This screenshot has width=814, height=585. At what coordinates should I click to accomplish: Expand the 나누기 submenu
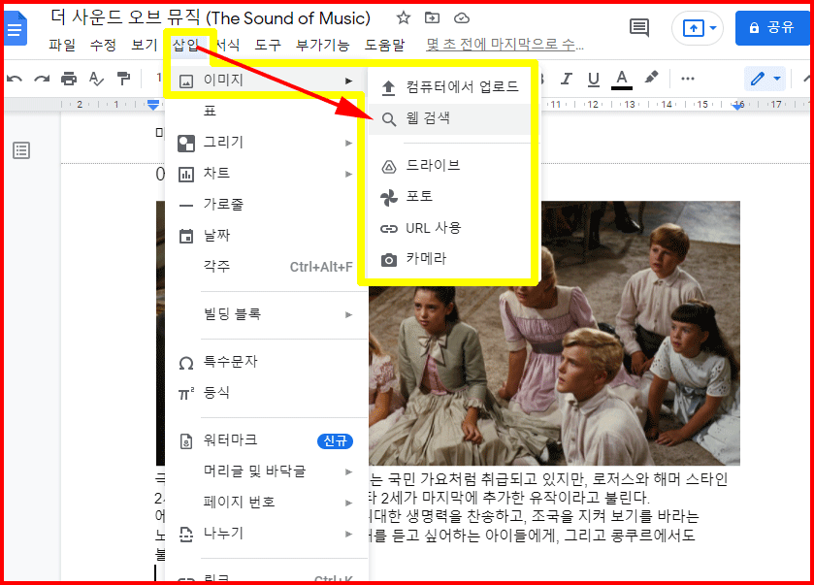[266, 534]
